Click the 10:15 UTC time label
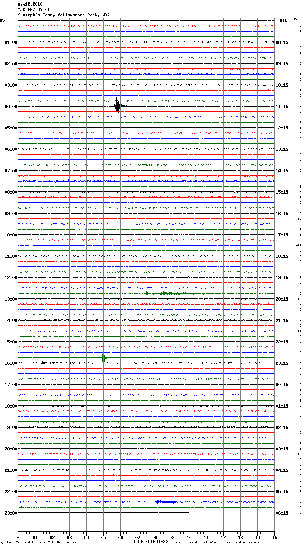Screen dimensions: 303x547 pyautogui.click(x=282, y=85)
